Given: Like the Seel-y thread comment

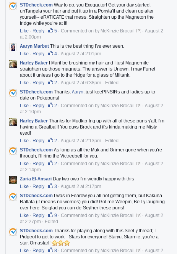Looking at the screenshot, I should tap(24, 250).
